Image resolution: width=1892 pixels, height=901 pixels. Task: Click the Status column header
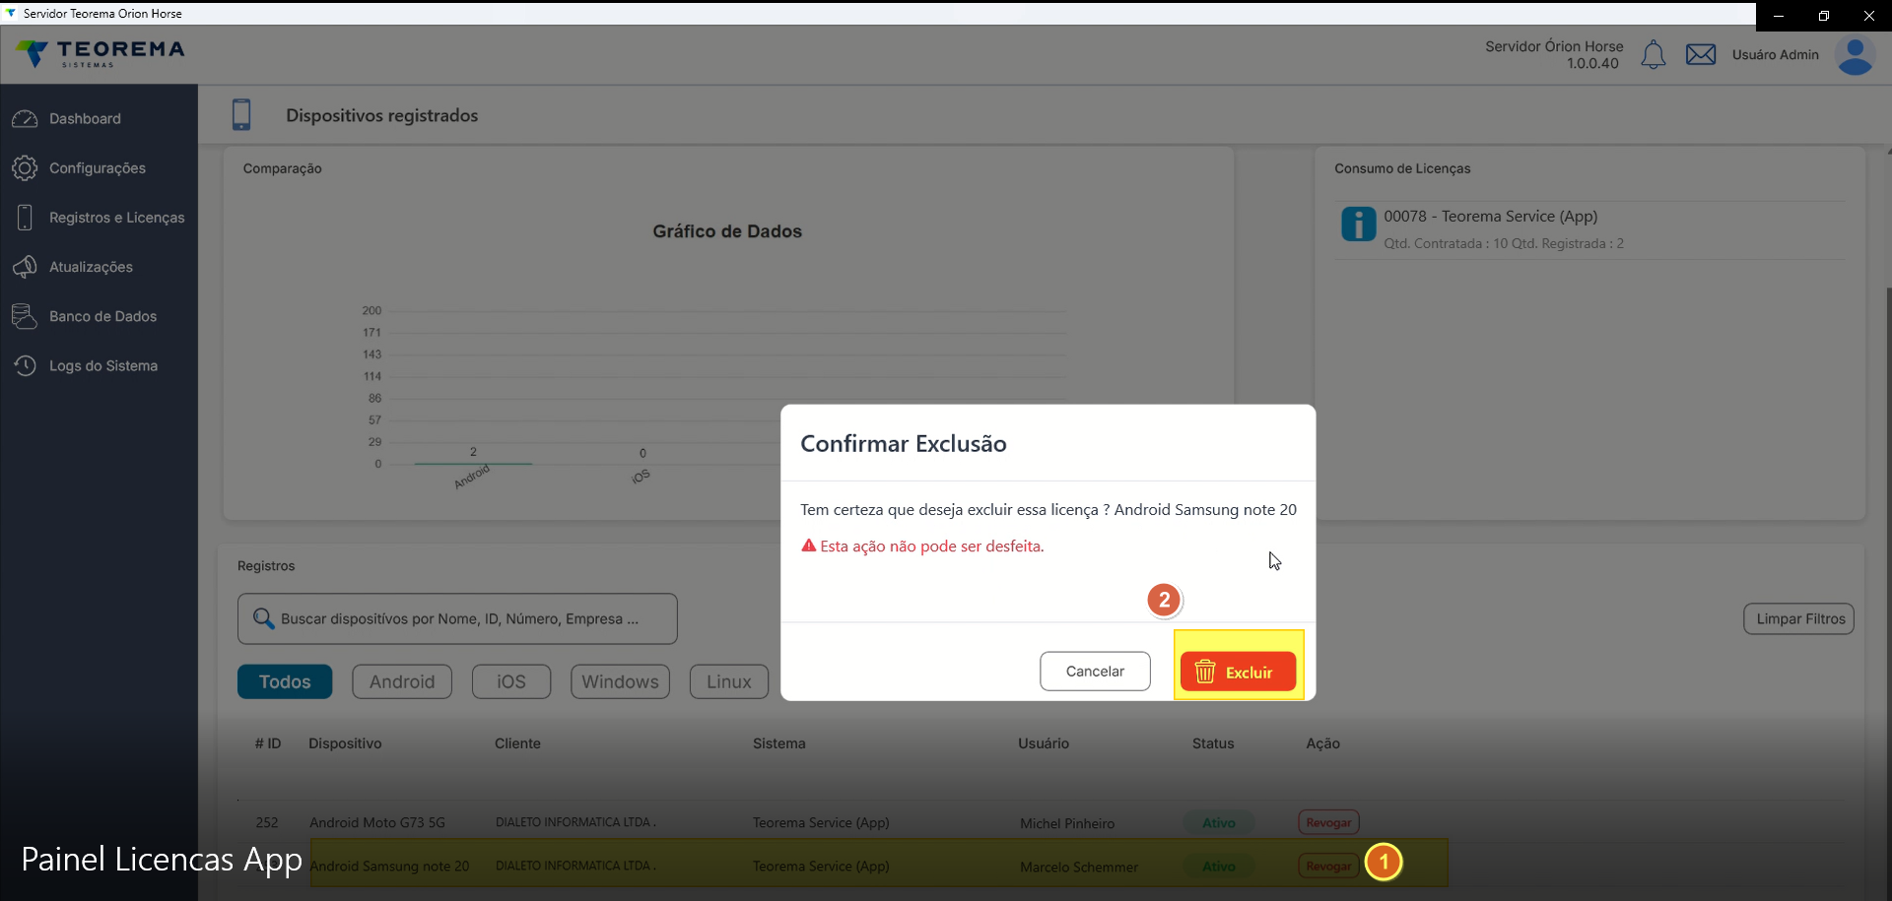1213,743
